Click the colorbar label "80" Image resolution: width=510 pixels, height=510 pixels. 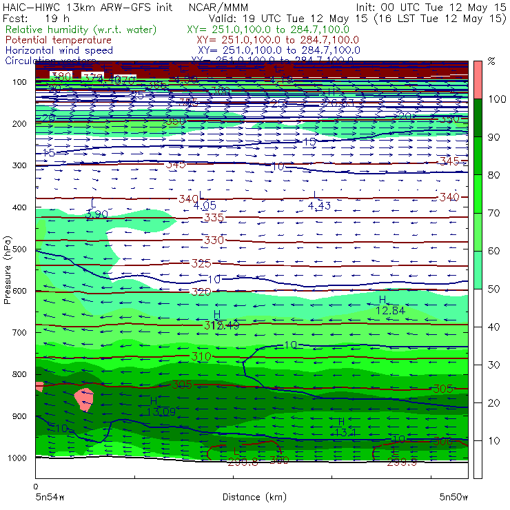tap(494, 175)
